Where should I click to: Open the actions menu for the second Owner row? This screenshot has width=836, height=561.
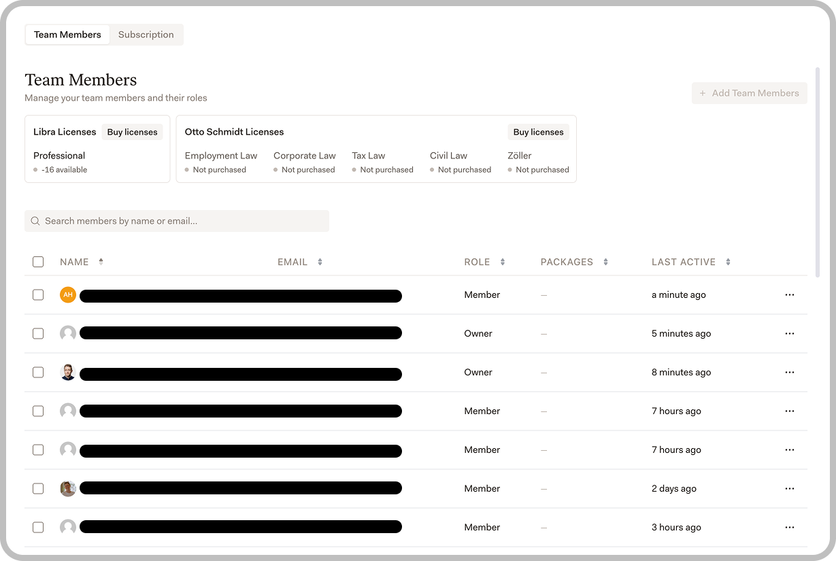coord(790,372)
